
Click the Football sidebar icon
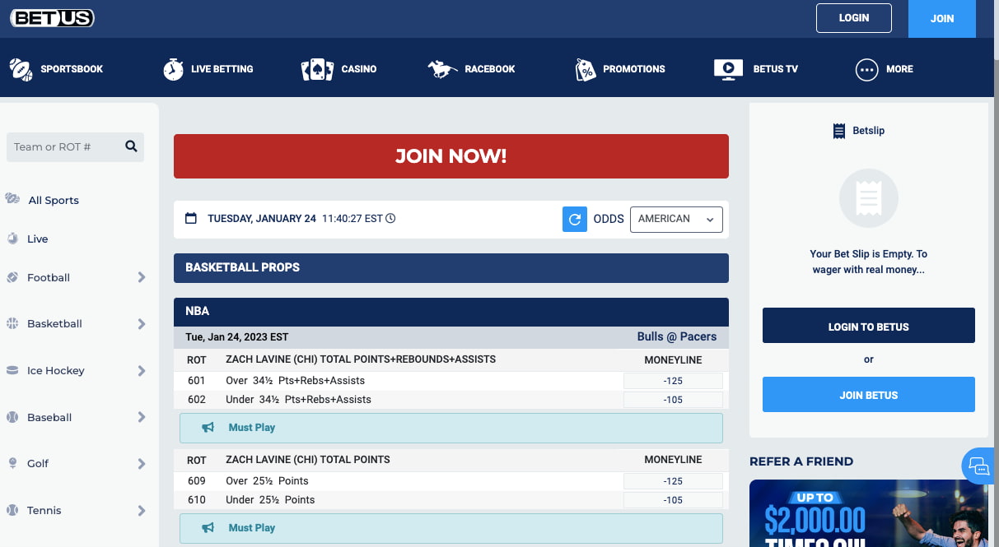pyautogui.click(x=12, y=277)
